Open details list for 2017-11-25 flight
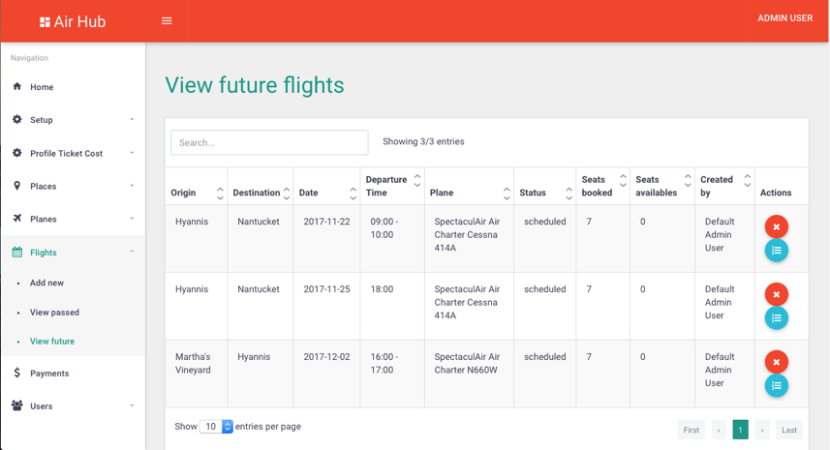This screenshot has width=830, height=450. click(776, 317)
